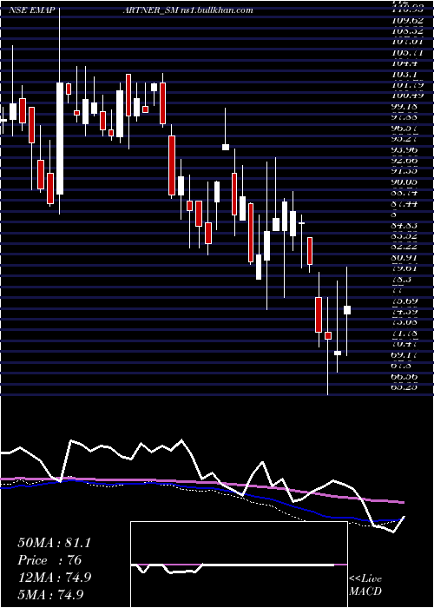Click the 69.17 price axis label
This screenshot has width=434, height=608.
click(x=405, y=354)
